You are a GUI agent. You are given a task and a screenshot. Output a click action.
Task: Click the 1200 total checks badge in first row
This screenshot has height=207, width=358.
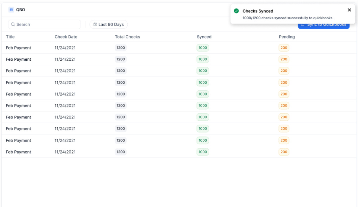121,48
